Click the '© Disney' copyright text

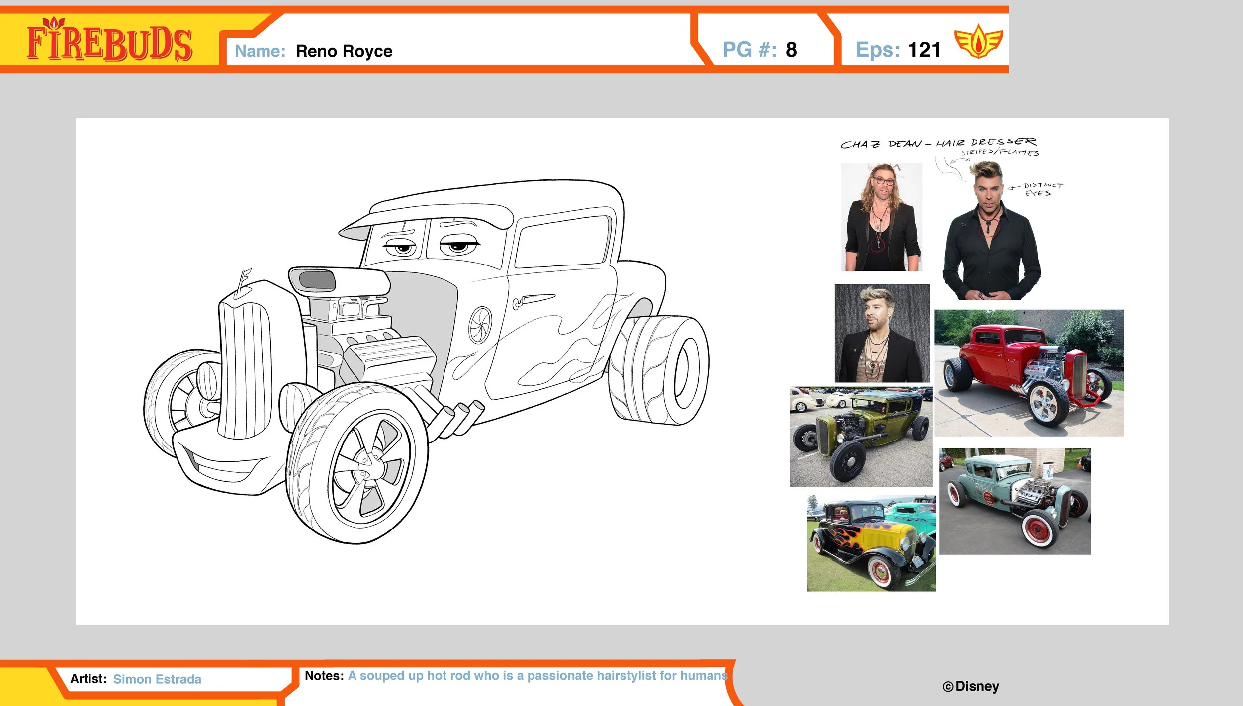[971, 686]
